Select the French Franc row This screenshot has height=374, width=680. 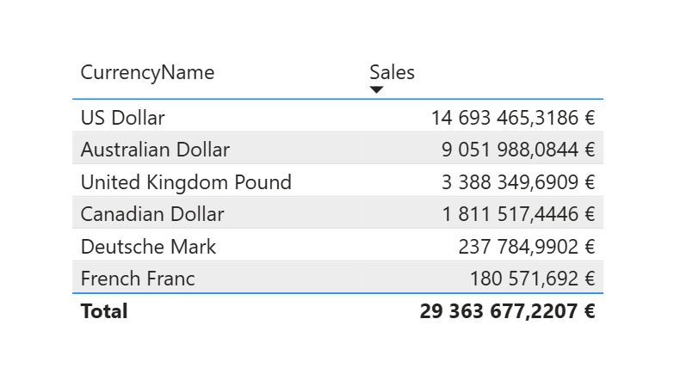[x=138, y=279]
